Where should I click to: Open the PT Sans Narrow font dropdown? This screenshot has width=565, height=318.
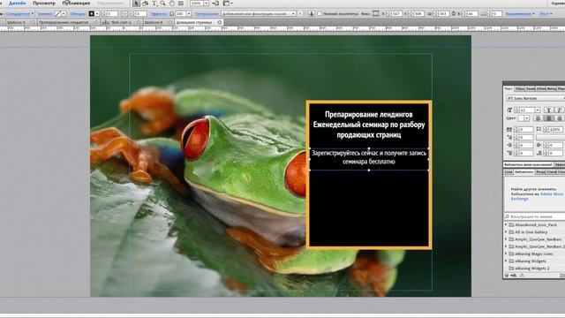[x=536, y=98]
